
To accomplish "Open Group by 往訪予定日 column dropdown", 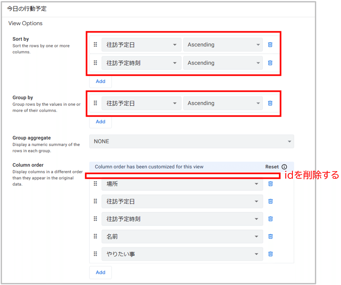I will (x=141, y=103).
